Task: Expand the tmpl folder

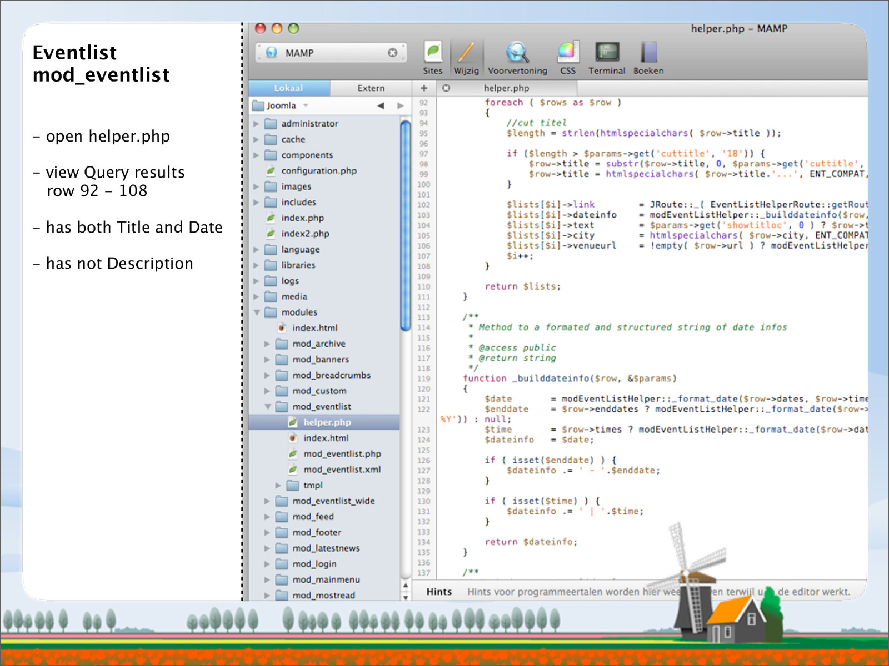Action: 278,485
